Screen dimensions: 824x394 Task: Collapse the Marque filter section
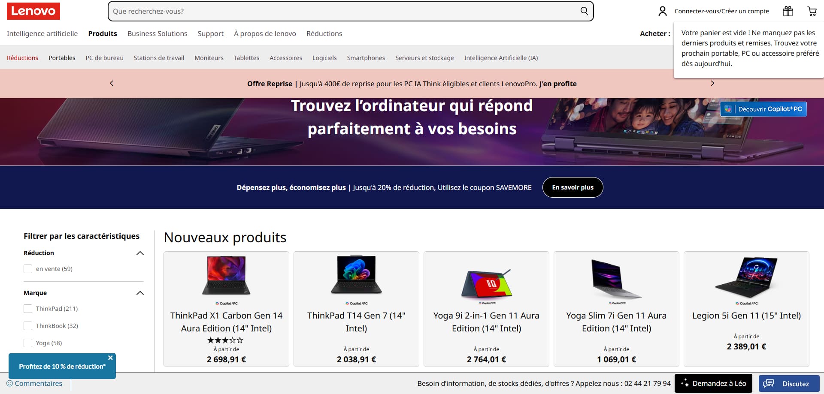[140, 293]
